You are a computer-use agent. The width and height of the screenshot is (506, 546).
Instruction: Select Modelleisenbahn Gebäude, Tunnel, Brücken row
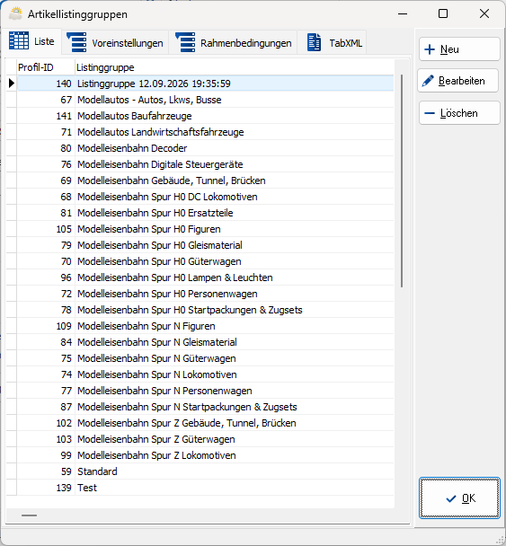click(x=205, y=181)
